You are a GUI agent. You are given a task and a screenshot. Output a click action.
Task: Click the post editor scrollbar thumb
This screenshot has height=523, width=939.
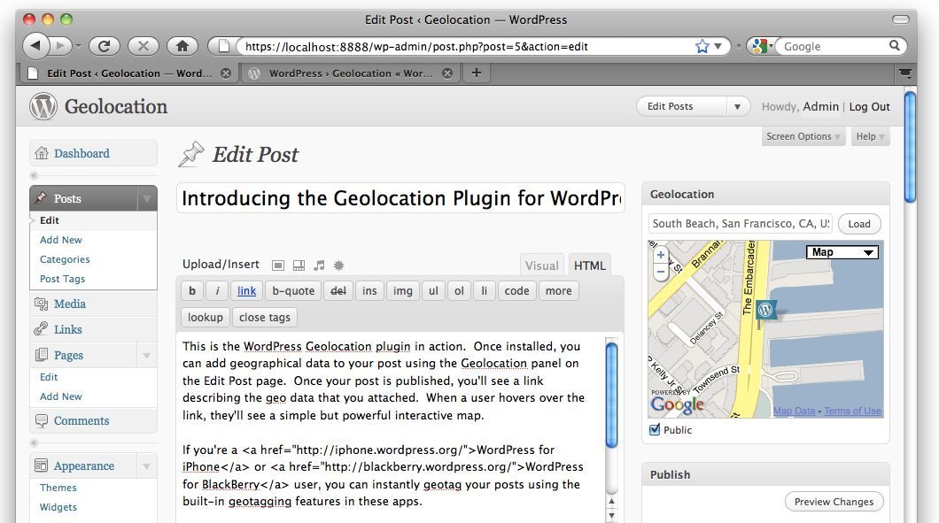[611, 395]
